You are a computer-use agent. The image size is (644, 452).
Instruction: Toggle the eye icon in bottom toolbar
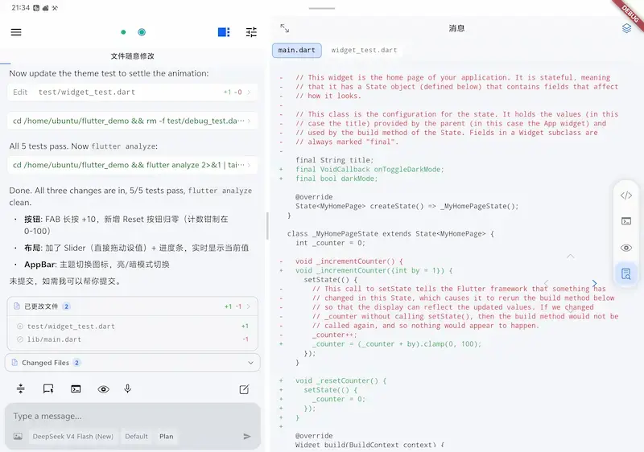point(104,389)
